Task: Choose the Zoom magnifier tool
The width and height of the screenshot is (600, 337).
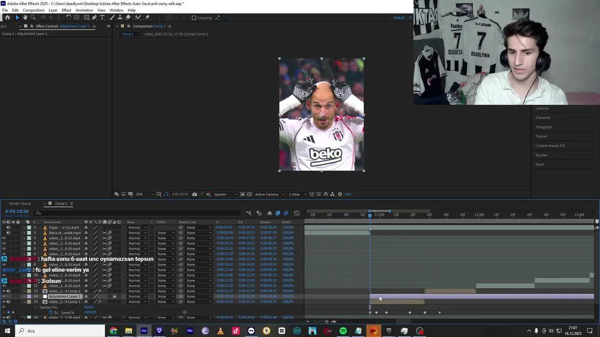Action: coord(33,17)
